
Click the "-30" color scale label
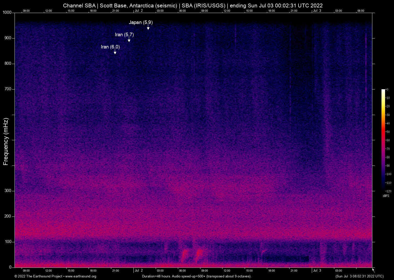[x=388, y=115]
